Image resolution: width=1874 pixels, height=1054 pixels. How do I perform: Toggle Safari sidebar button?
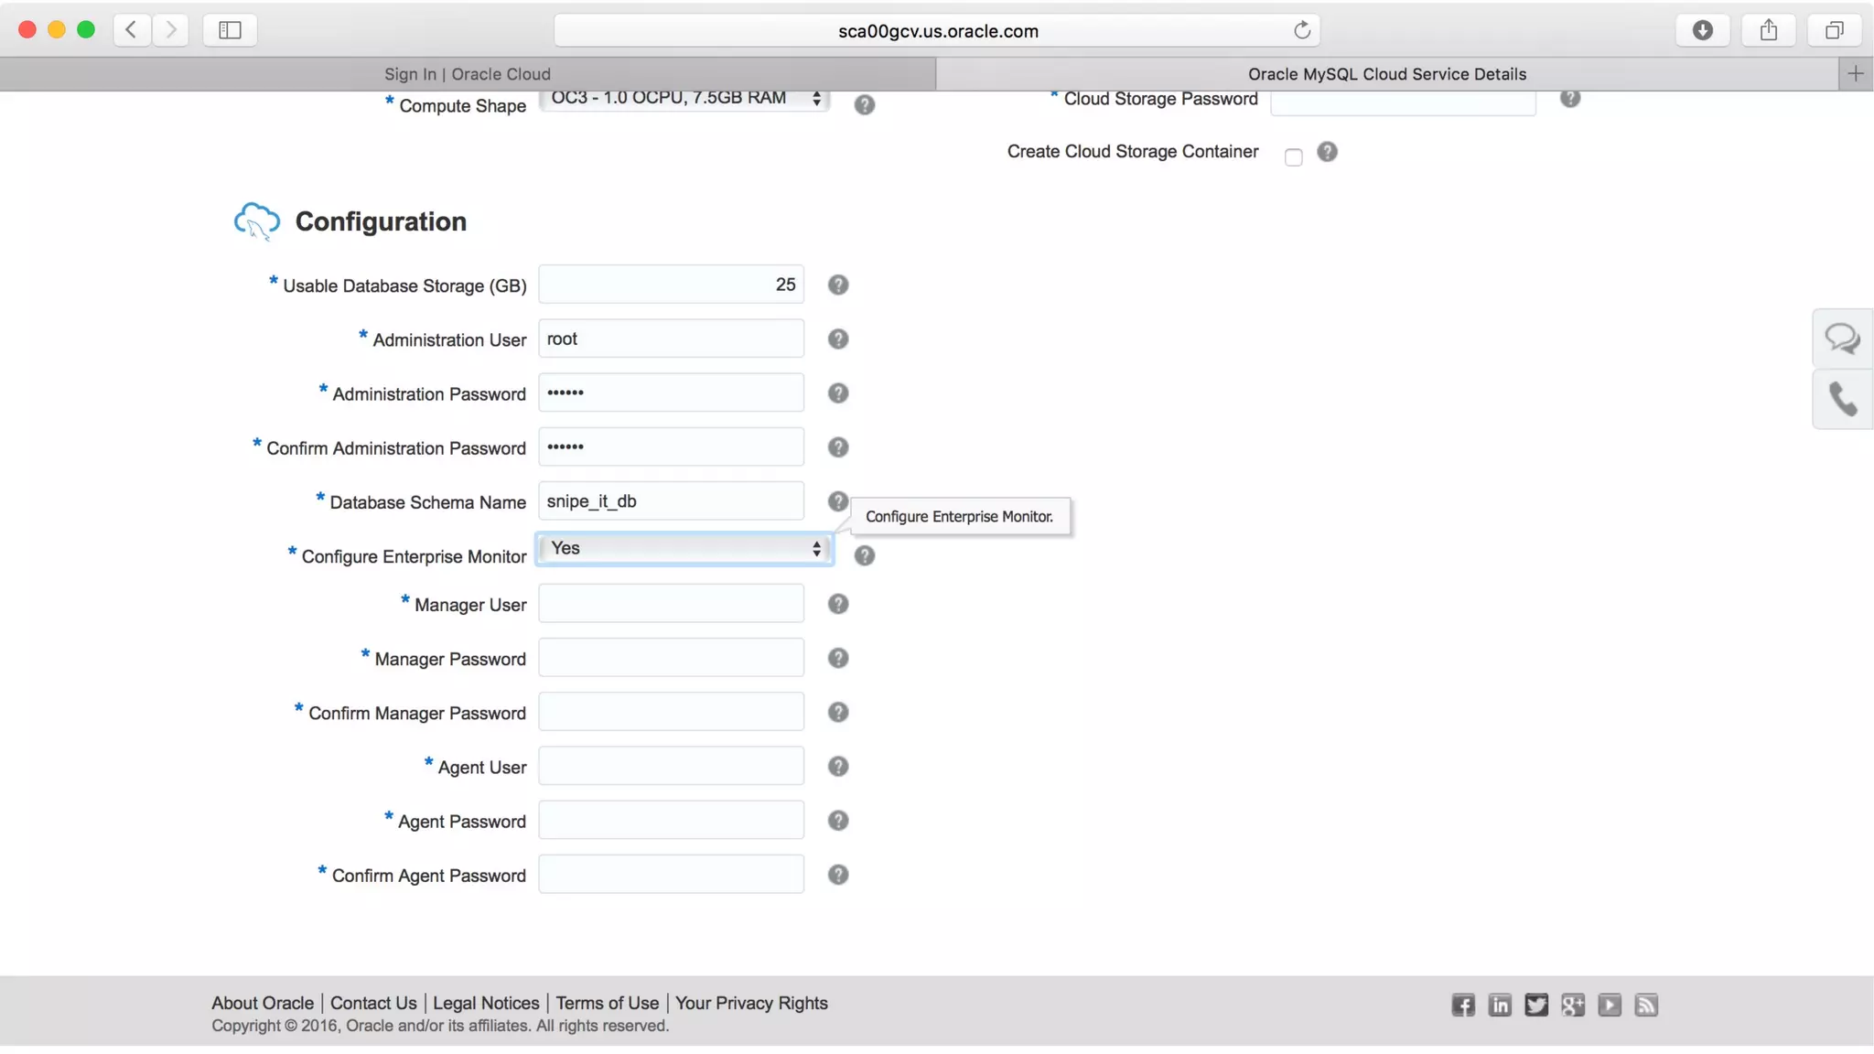tap(230, 30)
